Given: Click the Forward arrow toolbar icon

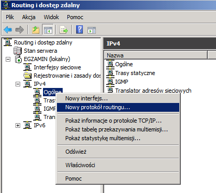Looking at the screenshot, I should pyautogui.click(x=20, y=30).
